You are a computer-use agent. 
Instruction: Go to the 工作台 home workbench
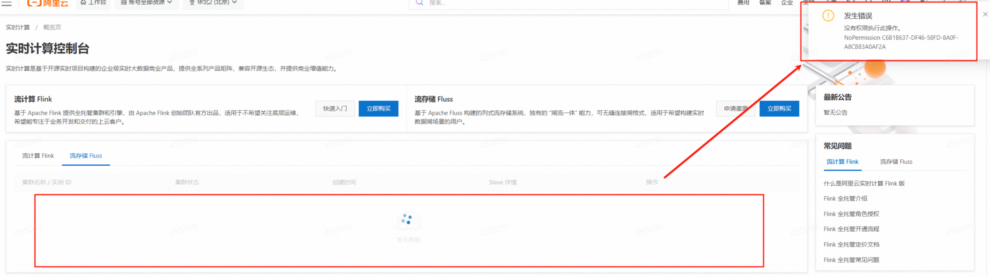(x=93, y=3)
